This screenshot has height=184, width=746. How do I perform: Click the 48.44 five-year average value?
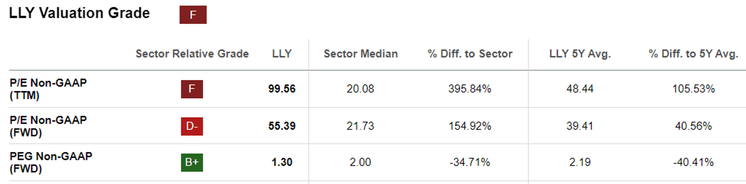coord(580,89)
